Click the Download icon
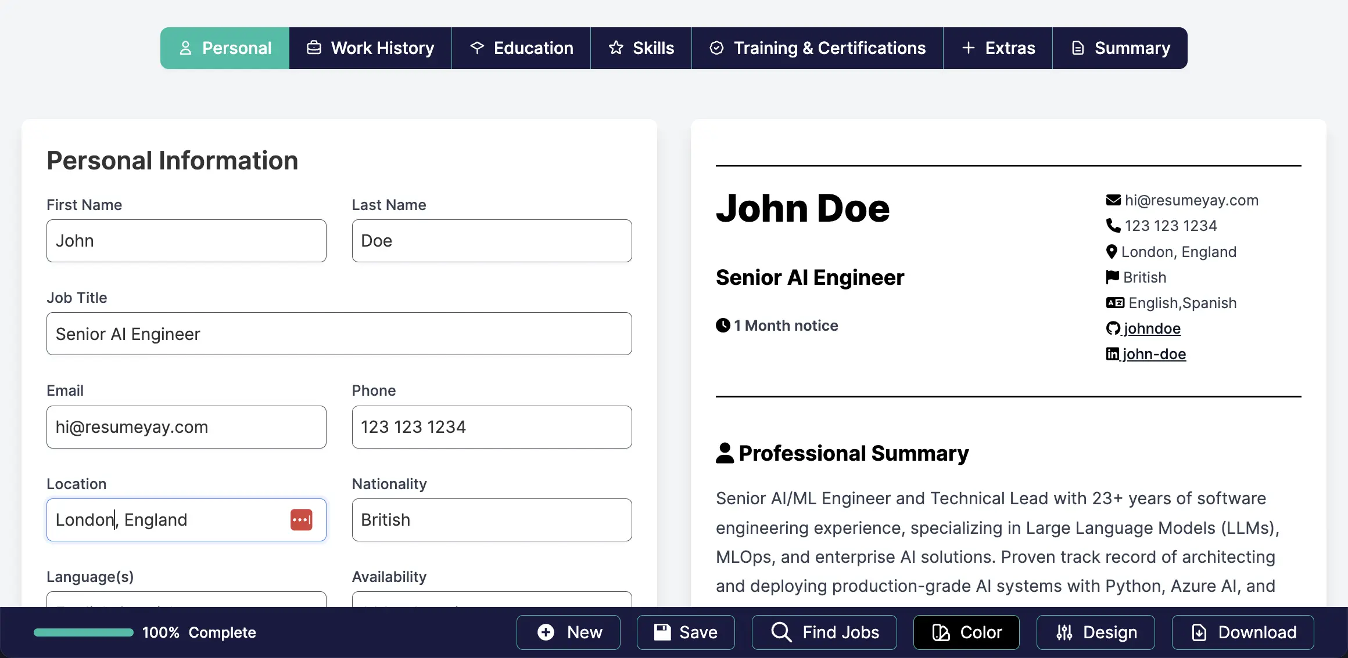Viewport: 1348px width, 658px height. [1199, 632]
